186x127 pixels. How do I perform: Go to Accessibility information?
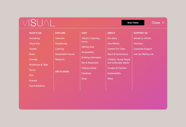point(88,52)
